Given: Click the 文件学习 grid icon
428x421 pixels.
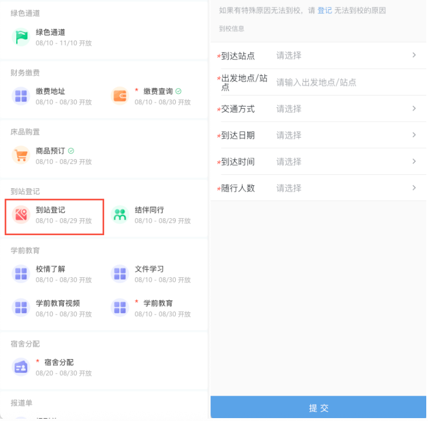Looking at the screenshot, I should click(x=120, y=274).
